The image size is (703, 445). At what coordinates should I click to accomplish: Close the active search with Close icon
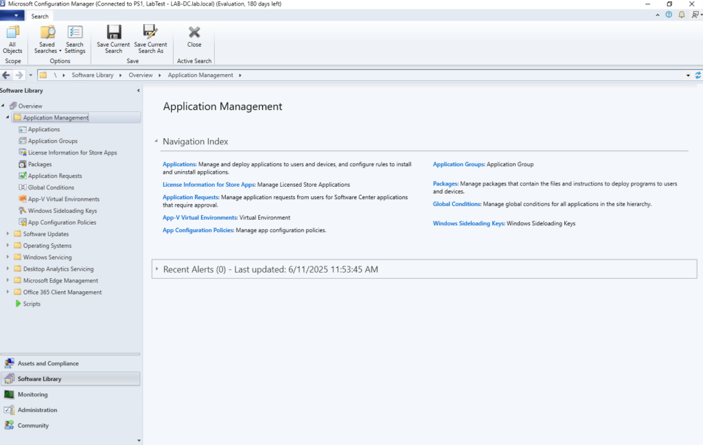point(194,33)
